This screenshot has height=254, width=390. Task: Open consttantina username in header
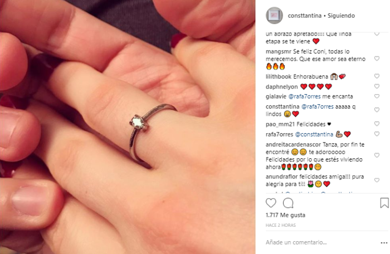[x=305, y=16]
